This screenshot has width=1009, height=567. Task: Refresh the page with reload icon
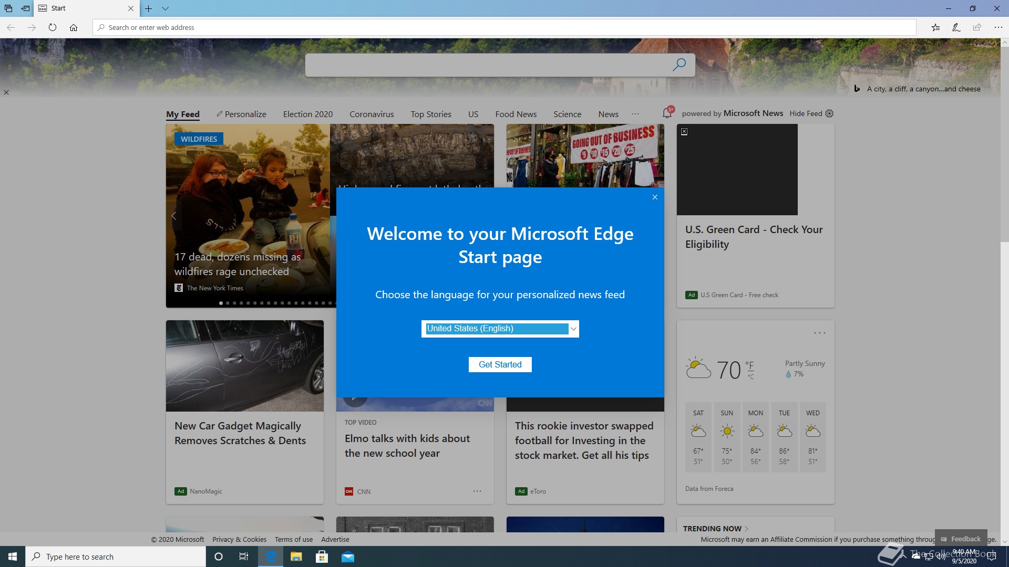tap(53, 27)
